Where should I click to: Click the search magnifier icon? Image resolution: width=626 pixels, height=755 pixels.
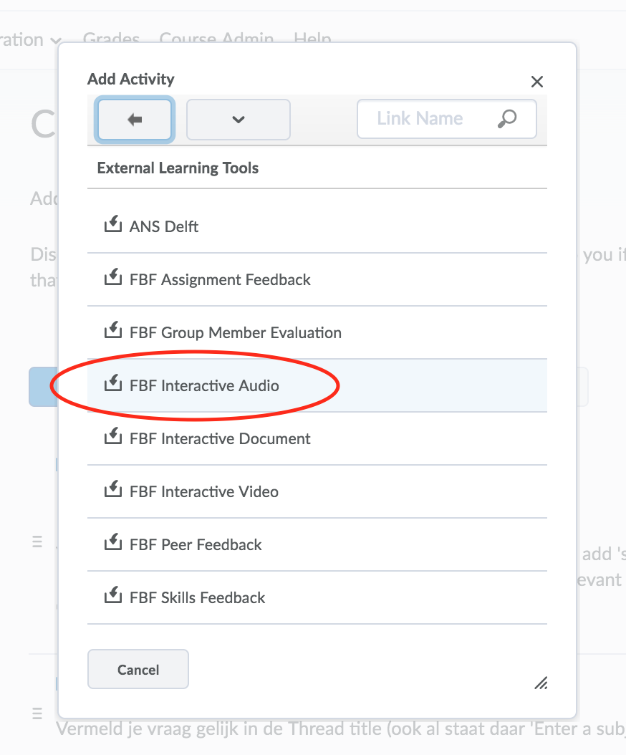click(507, 119)
